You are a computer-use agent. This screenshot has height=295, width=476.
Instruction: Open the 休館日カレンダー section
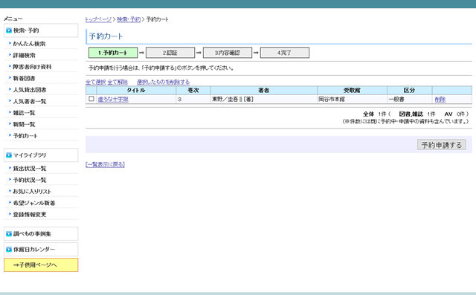[x=41, y=249]
